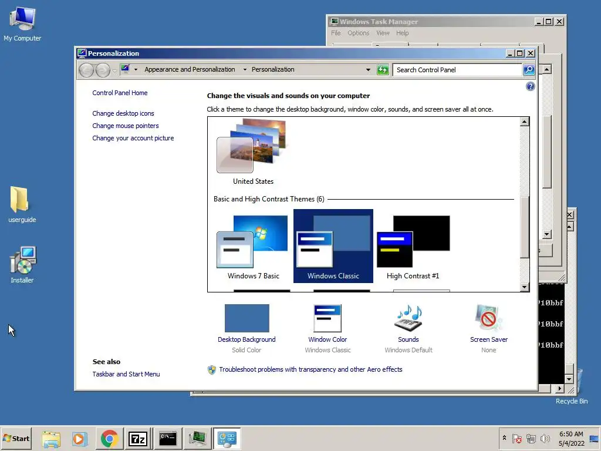Click Command Prompt scroll right arrow

point(559,389)
